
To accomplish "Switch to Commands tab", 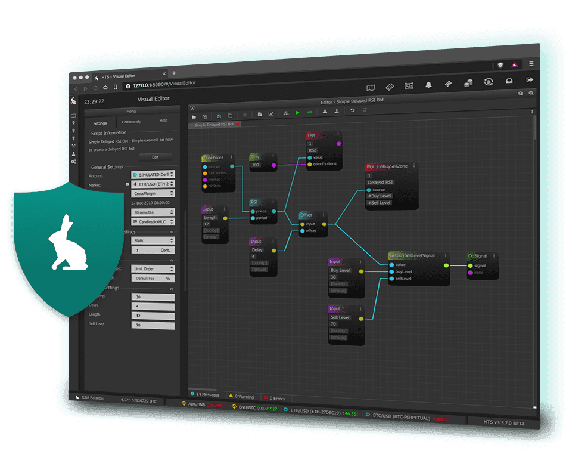I will coord(131,122).
